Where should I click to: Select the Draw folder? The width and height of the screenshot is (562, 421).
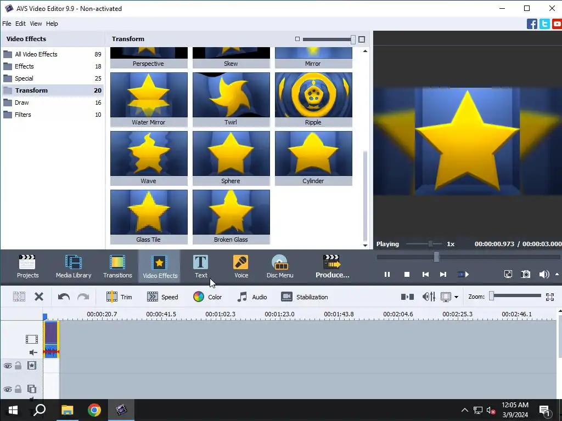[x=52, y=103]
